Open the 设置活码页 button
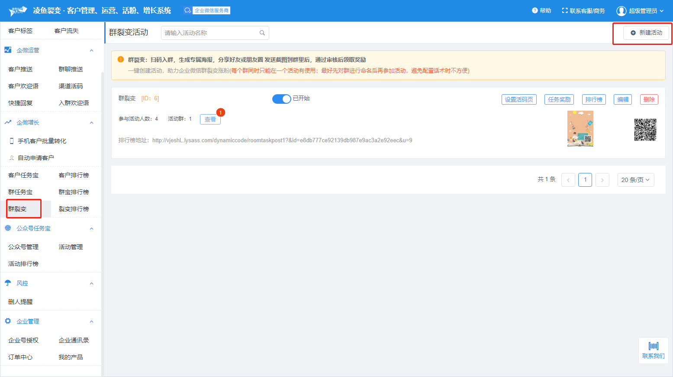This screenshot has width=673, height=377. [519, 99]
